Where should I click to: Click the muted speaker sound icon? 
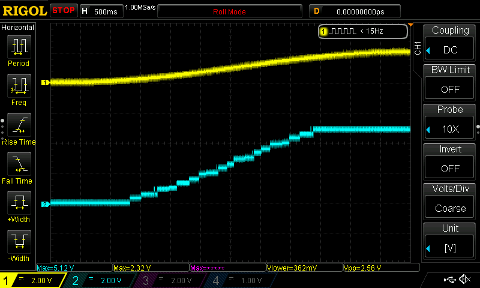tap(464, 279)
